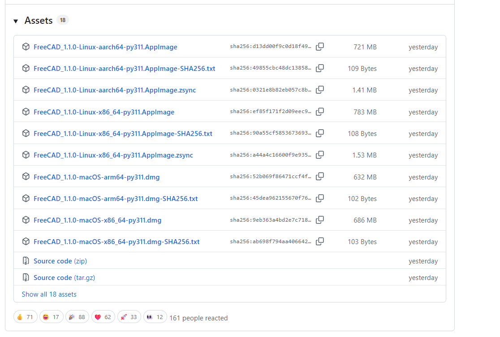
Task: Copy SHA256 hash for macOS-x86_64 dmg
Action: (320, 220)
